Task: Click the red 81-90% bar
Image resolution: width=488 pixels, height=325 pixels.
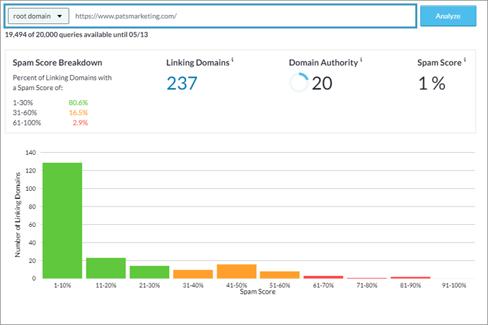Action: [410, 277]
